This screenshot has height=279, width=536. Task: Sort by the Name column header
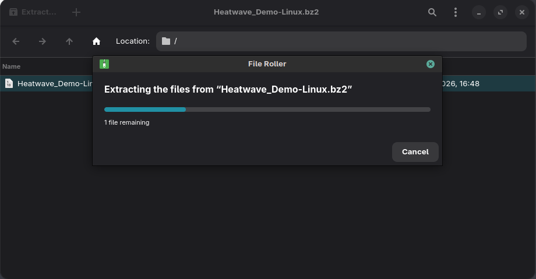click(12, 66)
